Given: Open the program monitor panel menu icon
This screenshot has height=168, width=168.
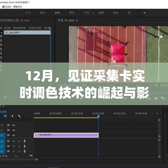Looking at the screenshot, I should (77, 20).
